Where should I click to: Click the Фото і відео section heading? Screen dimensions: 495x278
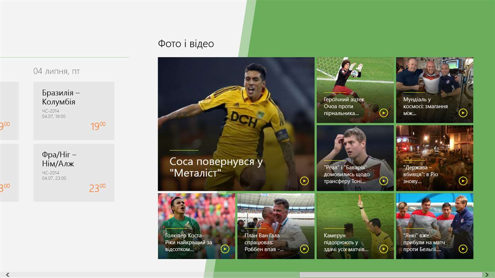pyautogui.click(x=186, y=44)
